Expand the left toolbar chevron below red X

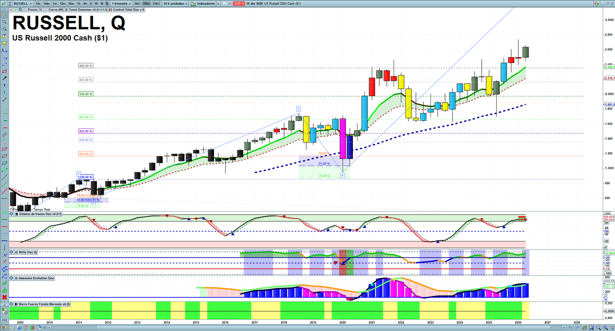[4, 304]
